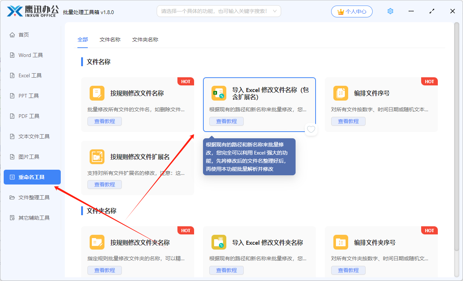Viewport: 463px width, 281px height.
Task: Open the 编排文件序号 tool icon
Action: click(341, 93)
